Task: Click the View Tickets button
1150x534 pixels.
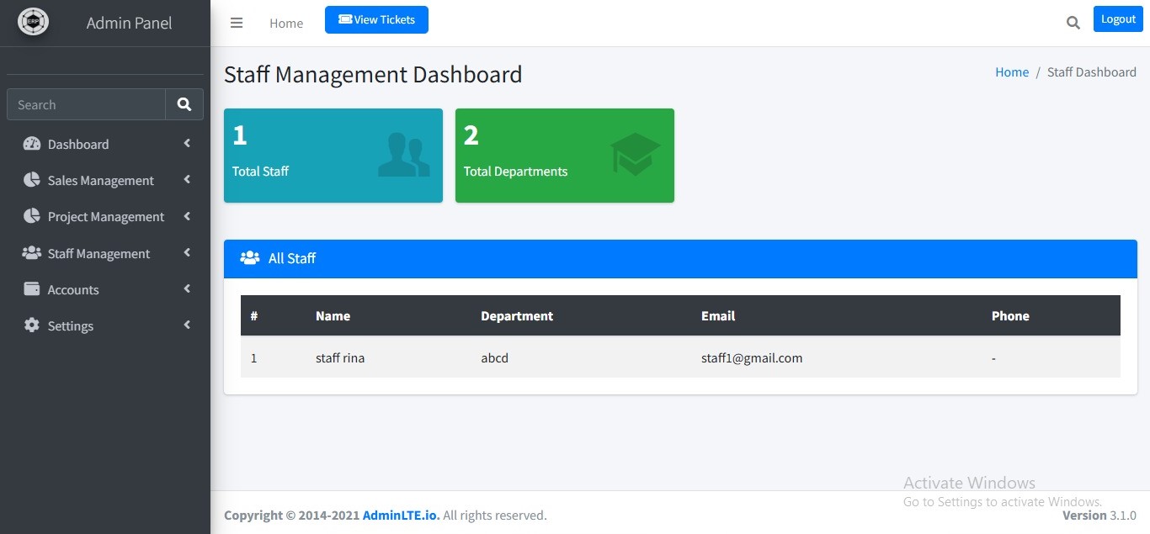Action: [x=376, y=20]
